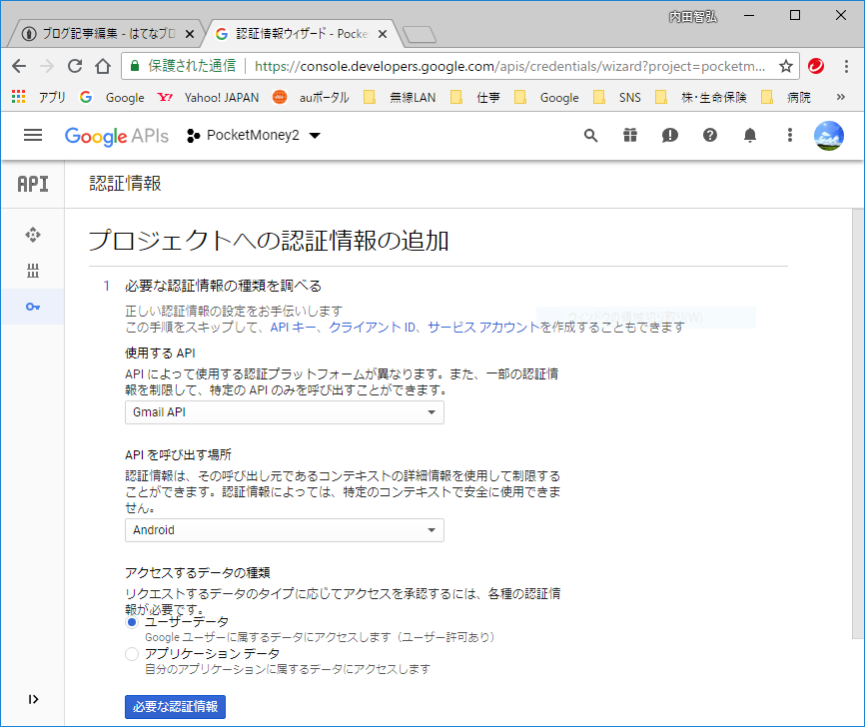Click the green lock secure connection icon
Screen dimensions: 865x727
click(x=134, y=66)
